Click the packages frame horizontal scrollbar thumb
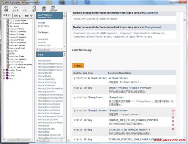 [44, 49]
